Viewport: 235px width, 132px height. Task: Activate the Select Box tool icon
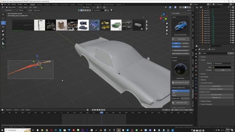(x=3, y=14)
